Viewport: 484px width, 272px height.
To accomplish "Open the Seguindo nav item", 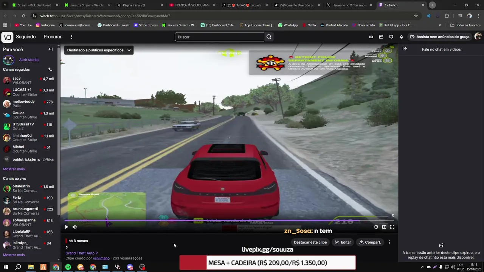I will point(26,37).
